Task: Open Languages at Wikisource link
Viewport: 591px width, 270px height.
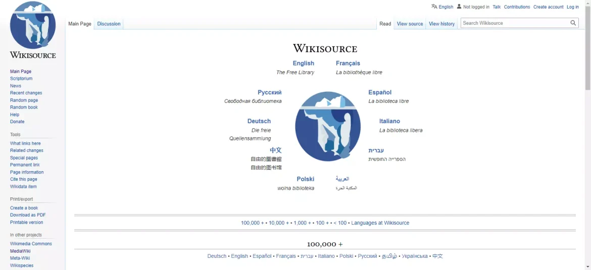Action: pyautogui.click(x=380, y=223)
